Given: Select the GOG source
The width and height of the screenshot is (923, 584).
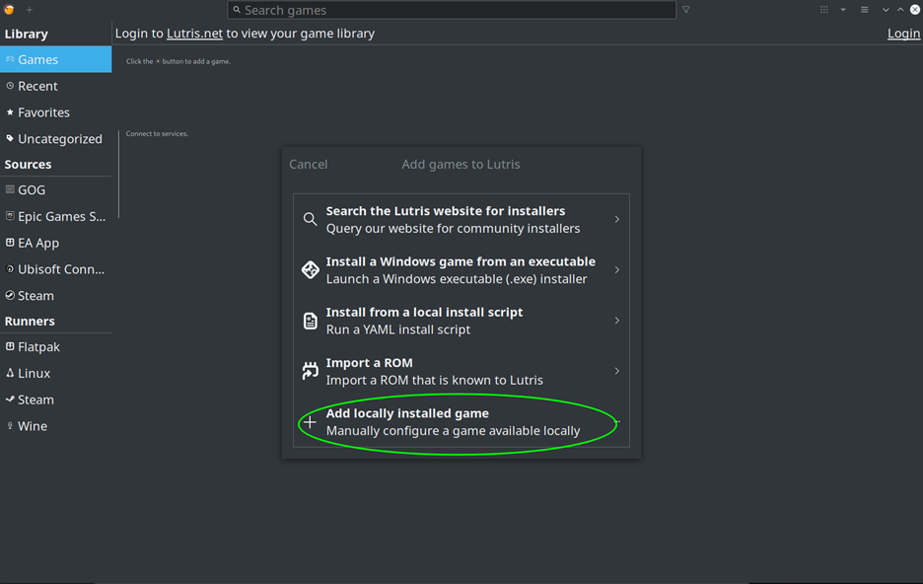Looking at the screenshot, I should pos(56,190).
